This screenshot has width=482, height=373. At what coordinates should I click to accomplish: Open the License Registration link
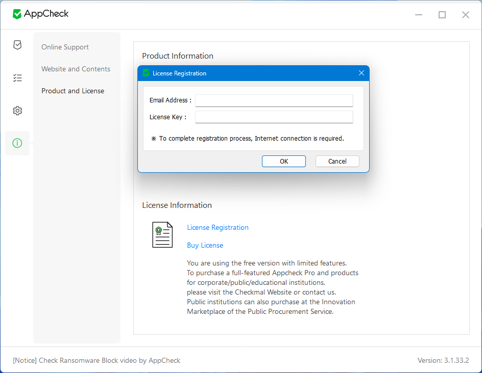(x=218, y=228)
